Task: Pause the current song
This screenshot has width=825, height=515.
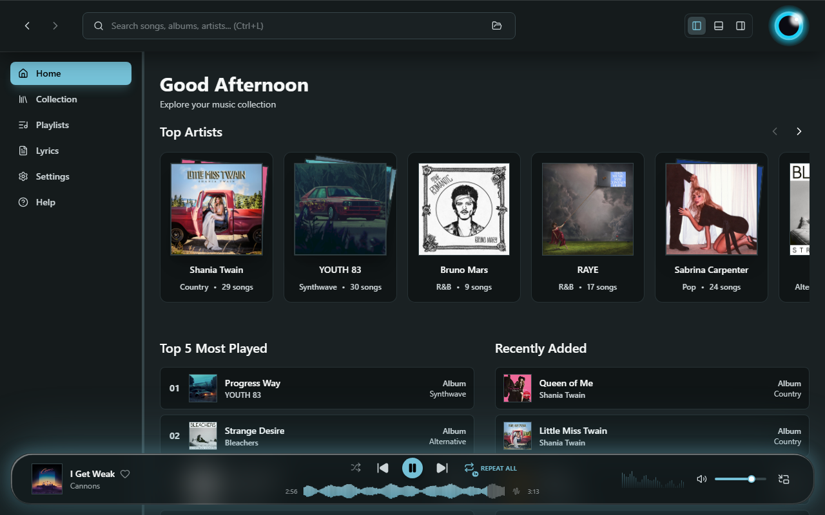Action: click(x=412, y=468)
